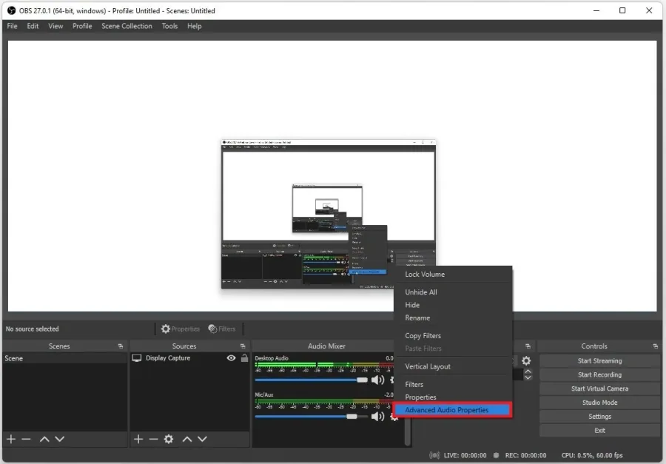
Task: Undock the Controls panel
Action: pyautogui.click(x=656, y=346)
